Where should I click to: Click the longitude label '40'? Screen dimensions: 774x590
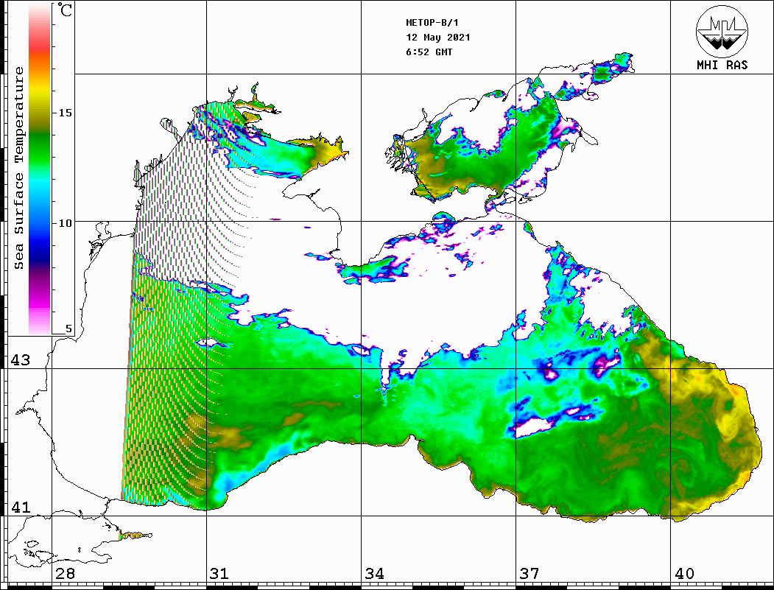tap(684, 574)
